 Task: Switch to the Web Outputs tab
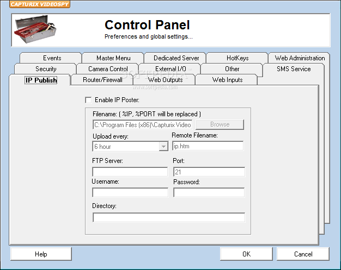(165, 80)
